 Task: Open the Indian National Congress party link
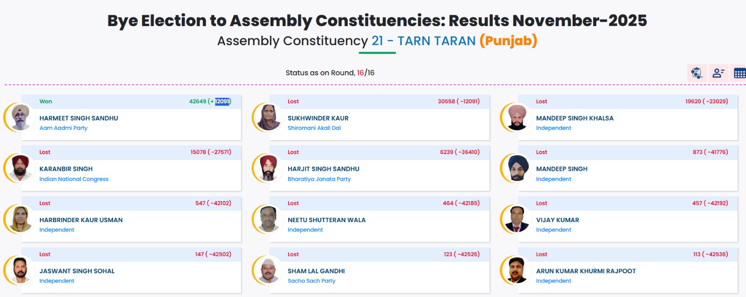tap(74, 179)
